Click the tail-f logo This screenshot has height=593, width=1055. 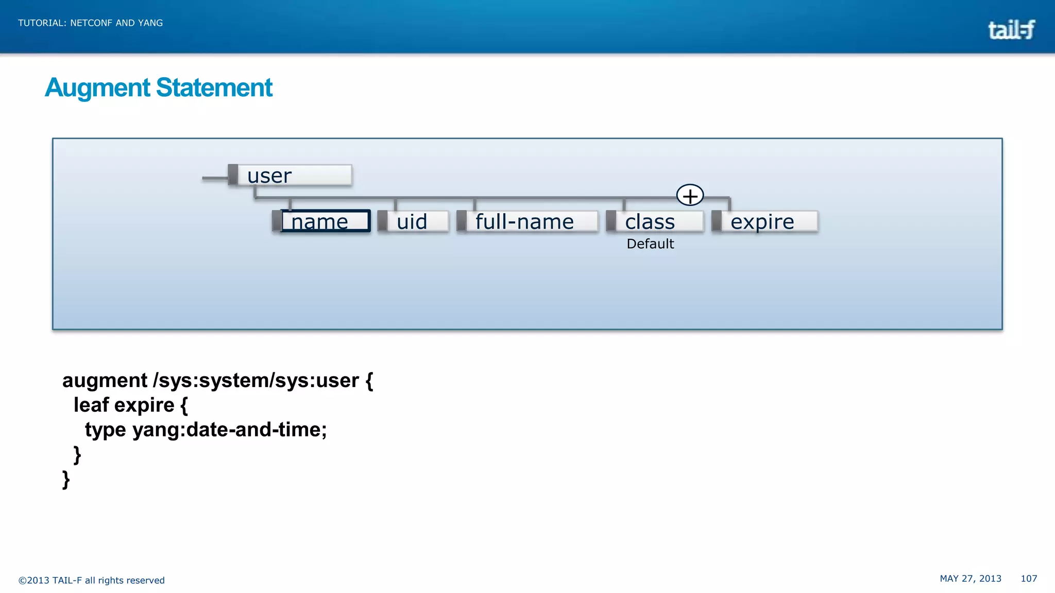(1011, 30)
